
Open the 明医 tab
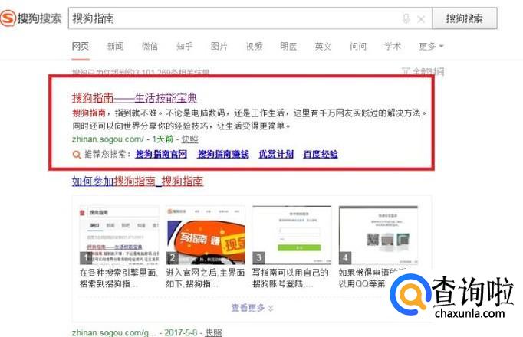pyautogui.click(x=288, y=46)
